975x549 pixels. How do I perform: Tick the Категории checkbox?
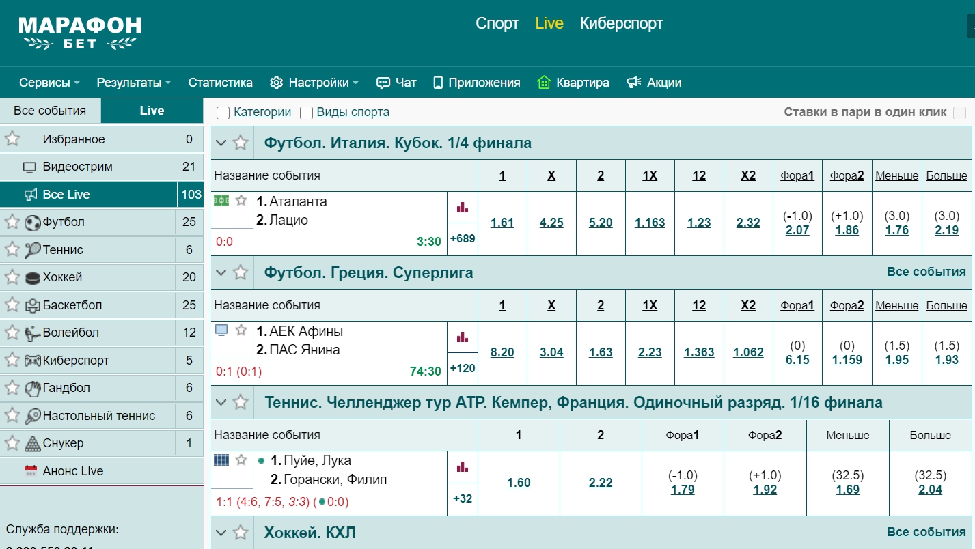(223, 113)
